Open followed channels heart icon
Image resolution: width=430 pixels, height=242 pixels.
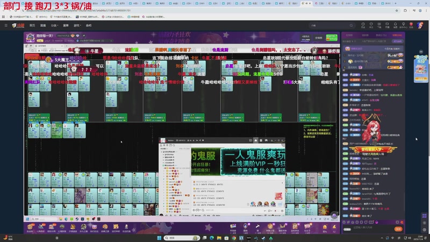(x=371, y=25)
